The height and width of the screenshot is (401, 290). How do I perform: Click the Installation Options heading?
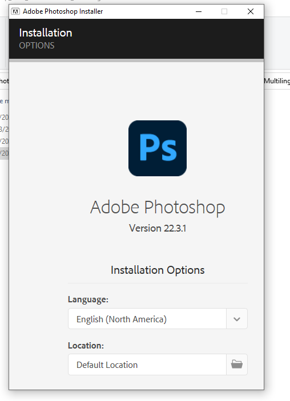coord(158,270)
